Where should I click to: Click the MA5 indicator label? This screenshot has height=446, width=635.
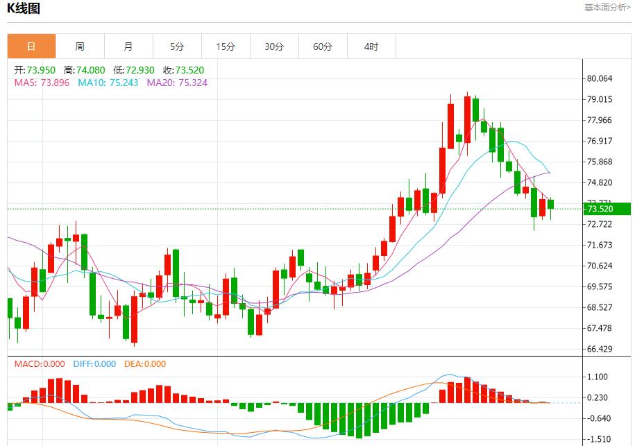(x=42, y=83)
